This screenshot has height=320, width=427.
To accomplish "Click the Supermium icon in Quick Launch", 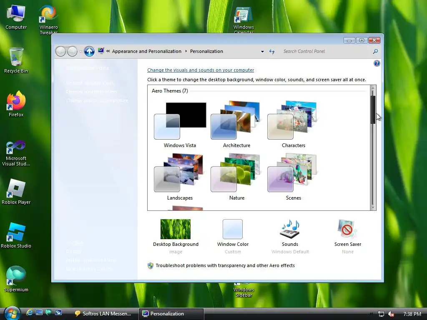I will coord(49,312).
